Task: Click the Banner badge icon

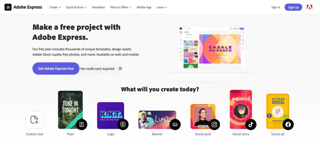Action: click(x=175, y=124)
